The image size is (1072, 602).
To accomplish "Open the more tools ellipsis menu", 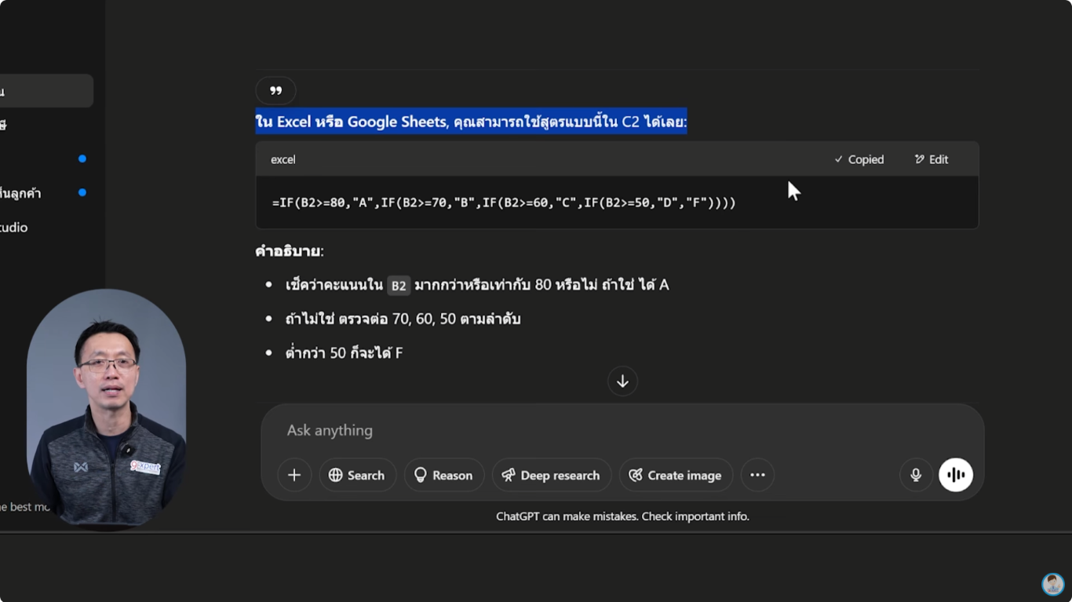I will coord(757,475).
